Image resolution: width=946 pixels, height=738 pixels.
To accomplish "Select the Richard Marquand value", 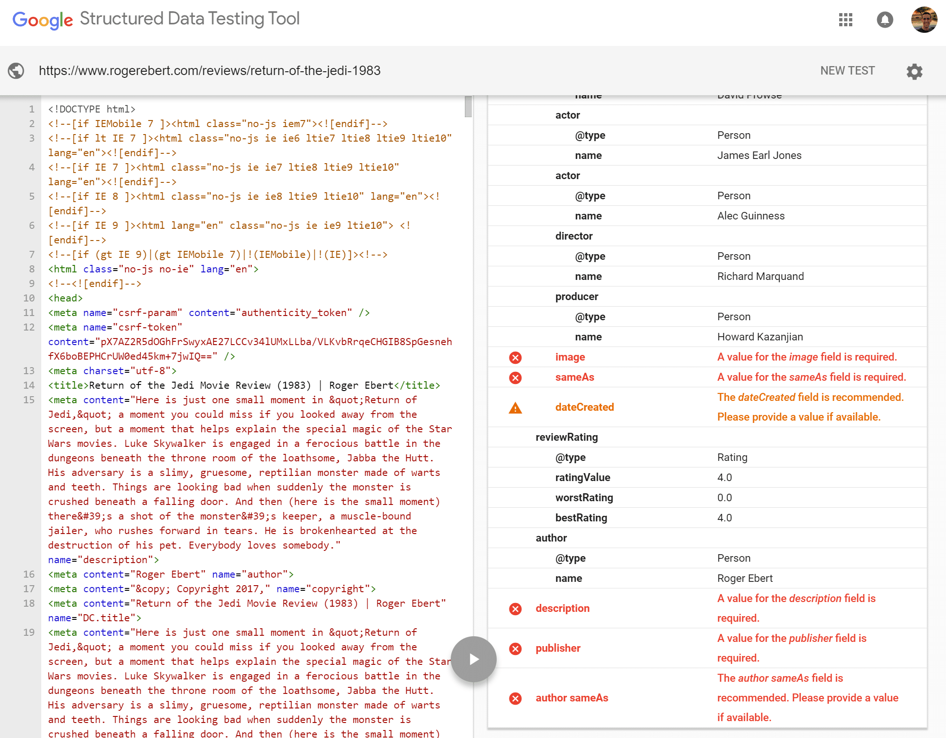I will [760, 277].
